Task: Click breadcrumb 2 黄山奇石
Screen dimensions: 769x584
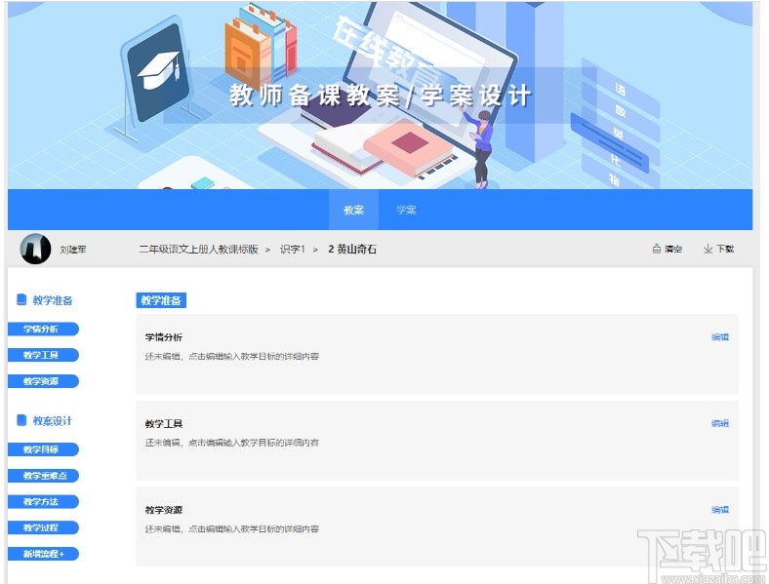Action: coord(352,249)
